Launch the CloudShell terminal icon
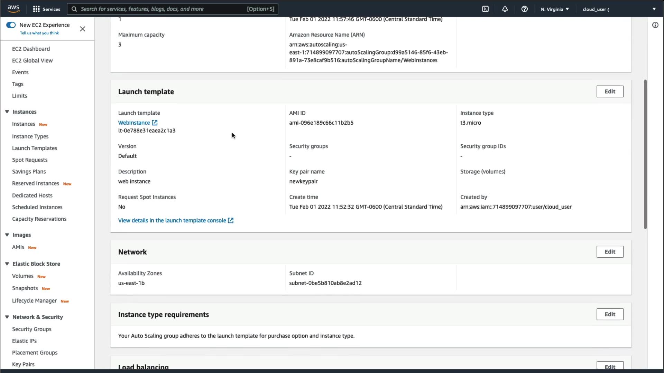The image size is (664, 373). pyautogui.click(x=485, y=9)
